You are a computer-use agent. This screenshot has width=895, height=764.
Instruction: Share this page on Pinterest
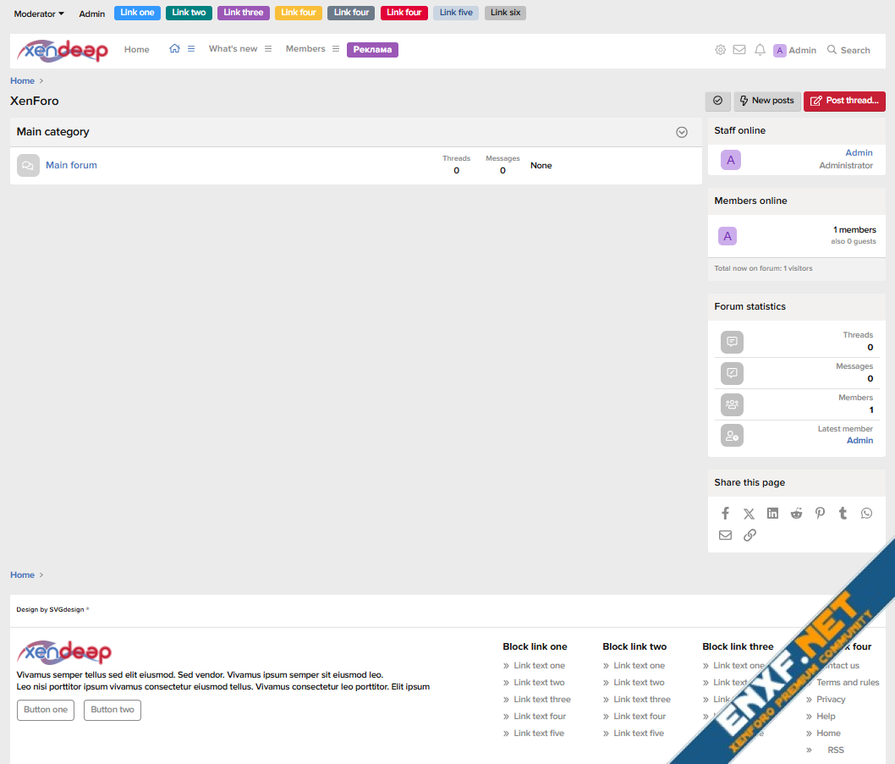(820, 514)
